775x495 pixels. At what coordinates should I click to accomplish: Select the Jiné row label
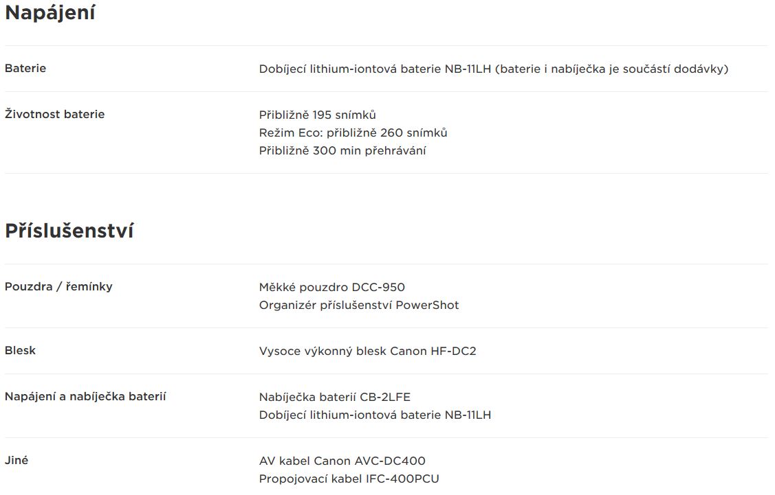coord(17,460)
